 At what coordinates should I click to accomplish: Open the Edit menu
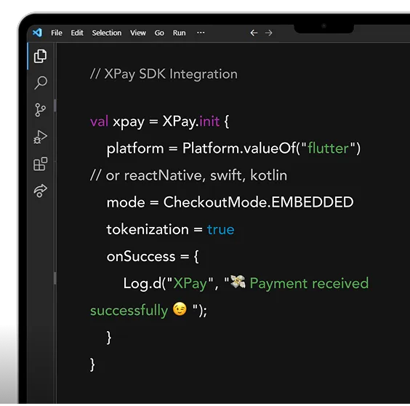77,33
